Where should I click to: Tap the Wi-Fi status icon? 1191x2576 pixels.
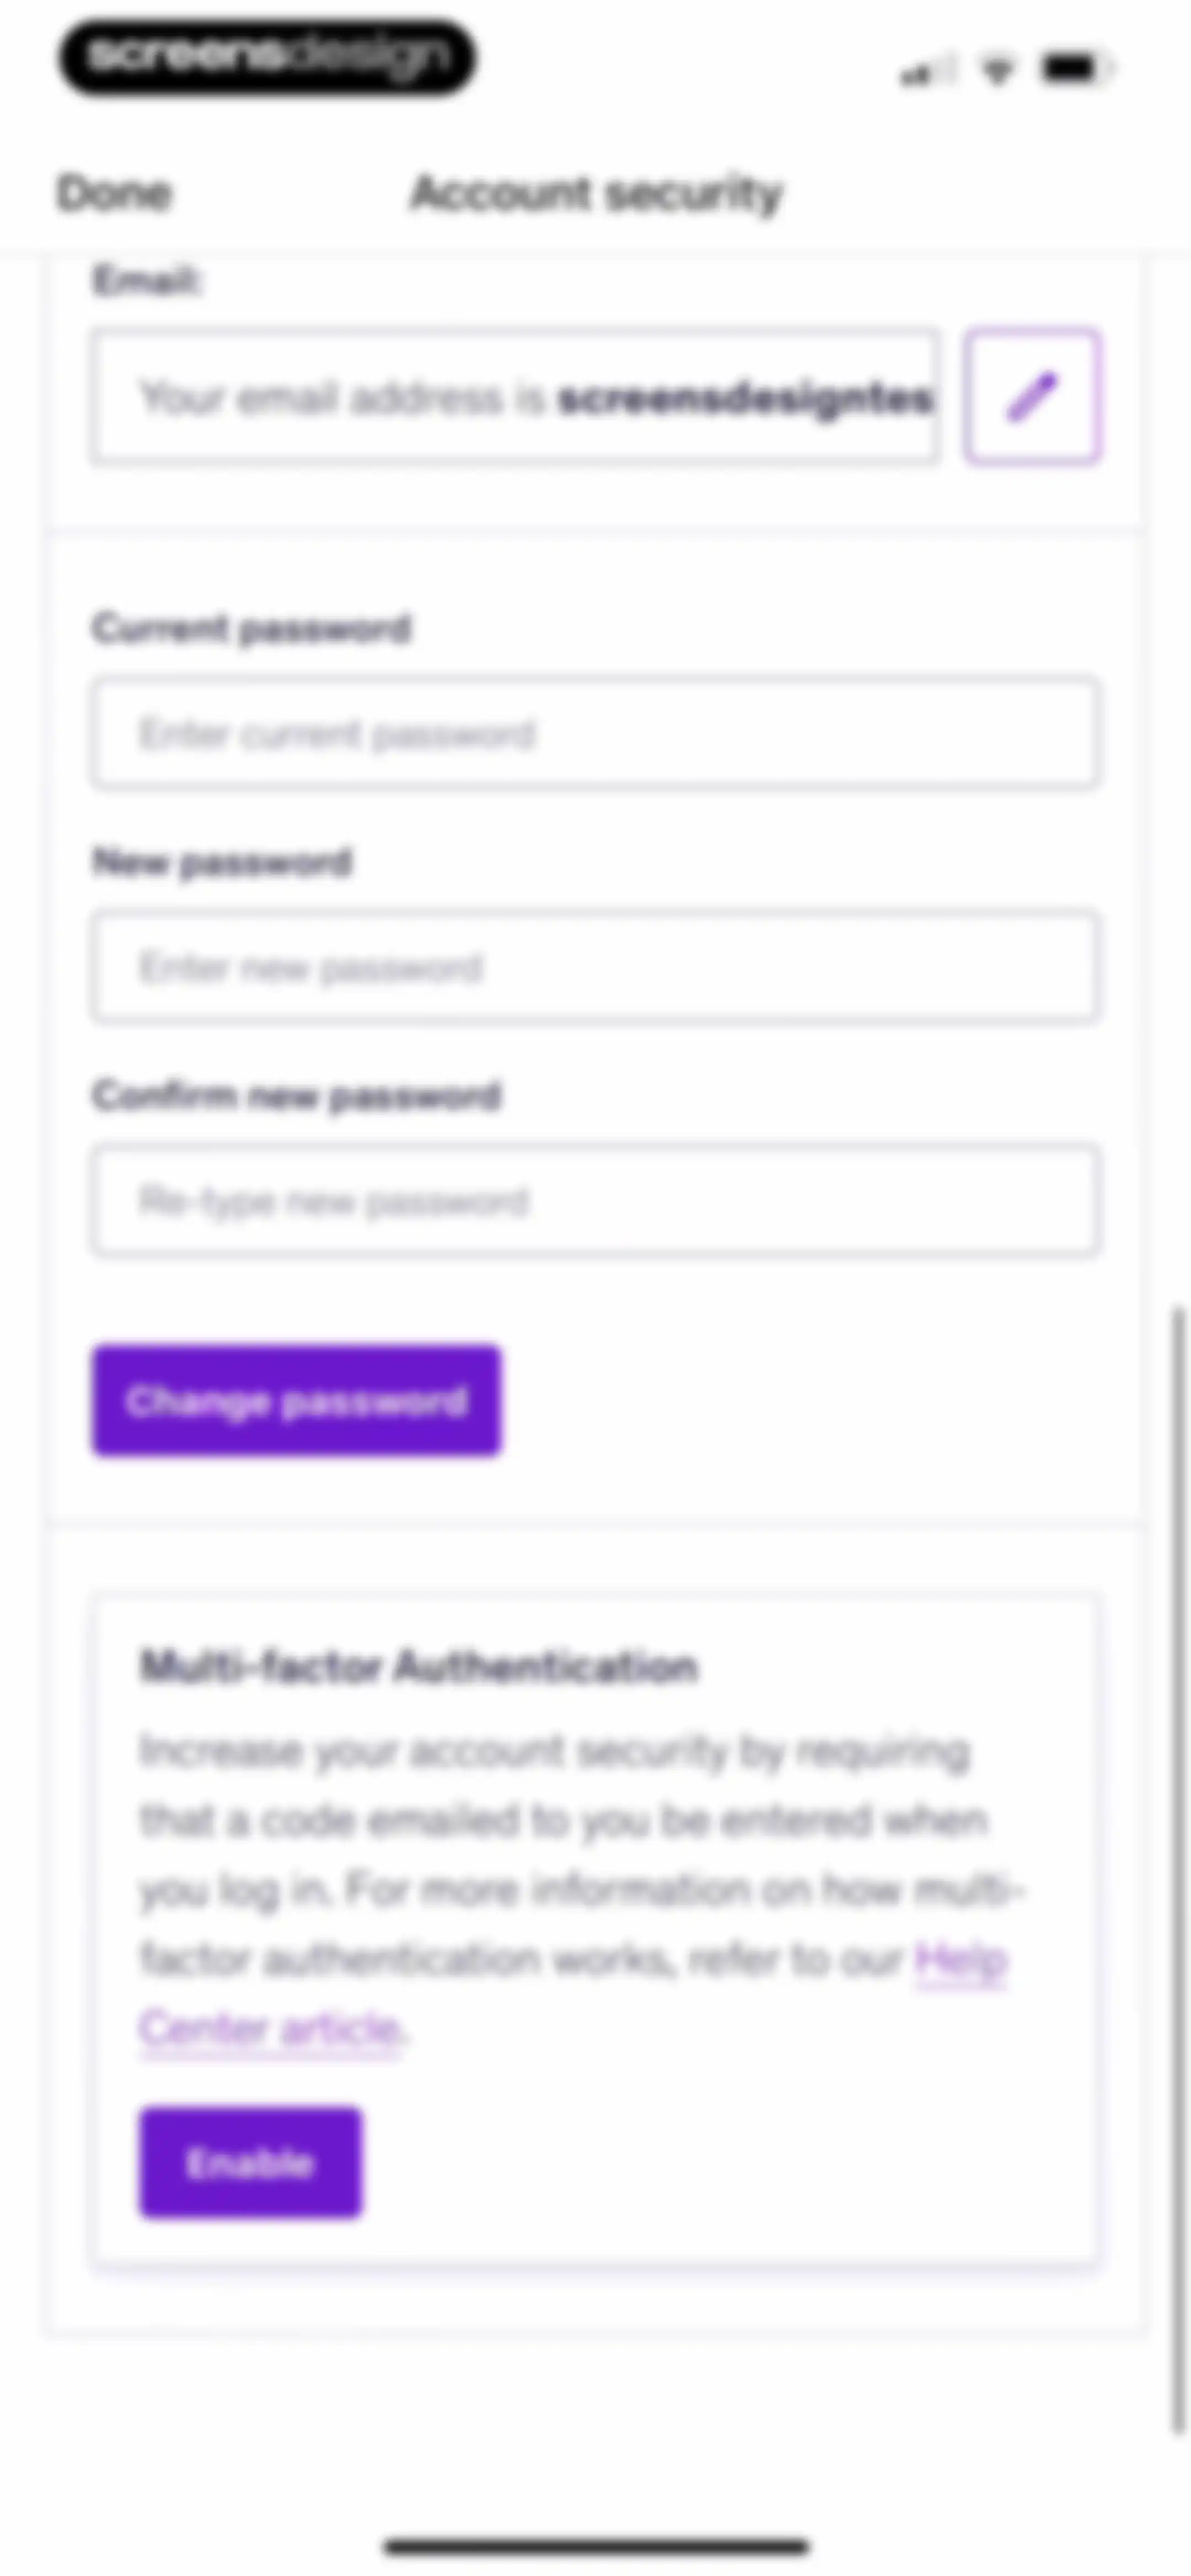997,70
